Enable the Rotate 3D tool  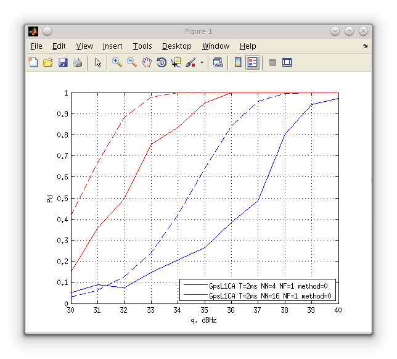162,62
